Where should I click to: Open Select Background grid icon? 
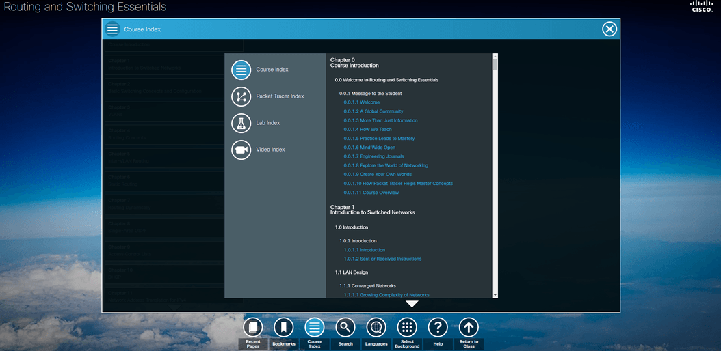407,328
